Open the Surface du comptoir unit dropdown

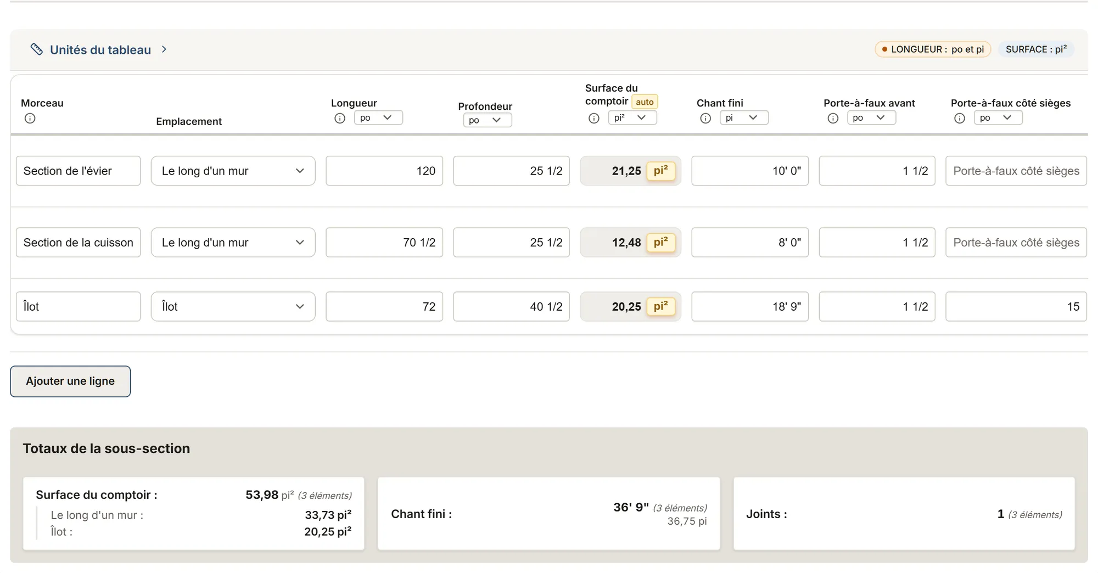pyautogui.click(x=632, y=117)
